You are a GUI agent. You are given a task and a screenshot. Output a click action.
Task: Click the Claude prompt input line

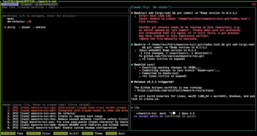(193, 108)
